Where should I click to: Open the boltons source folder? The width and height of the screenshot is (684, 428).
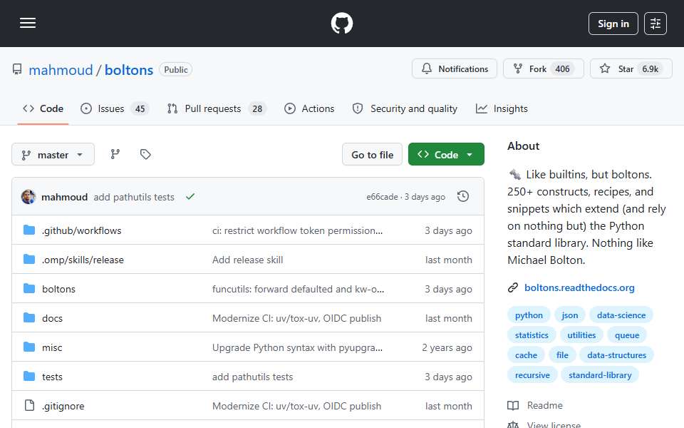[58, 289]
